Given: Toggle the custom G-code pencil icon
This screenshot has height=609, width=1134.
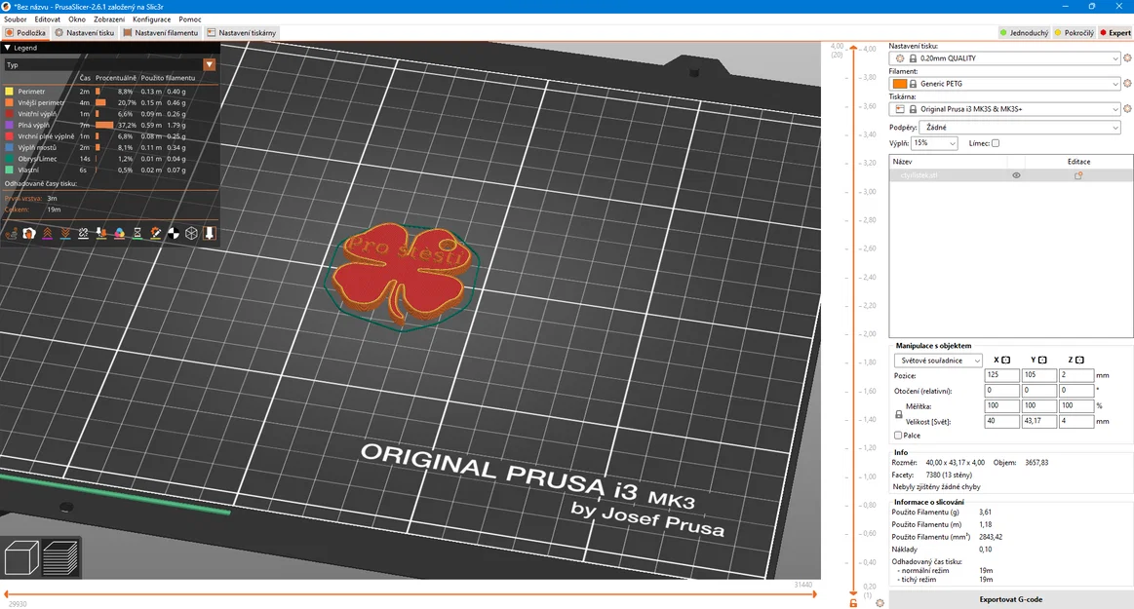Looking at the screenshot, I should 157,233.
